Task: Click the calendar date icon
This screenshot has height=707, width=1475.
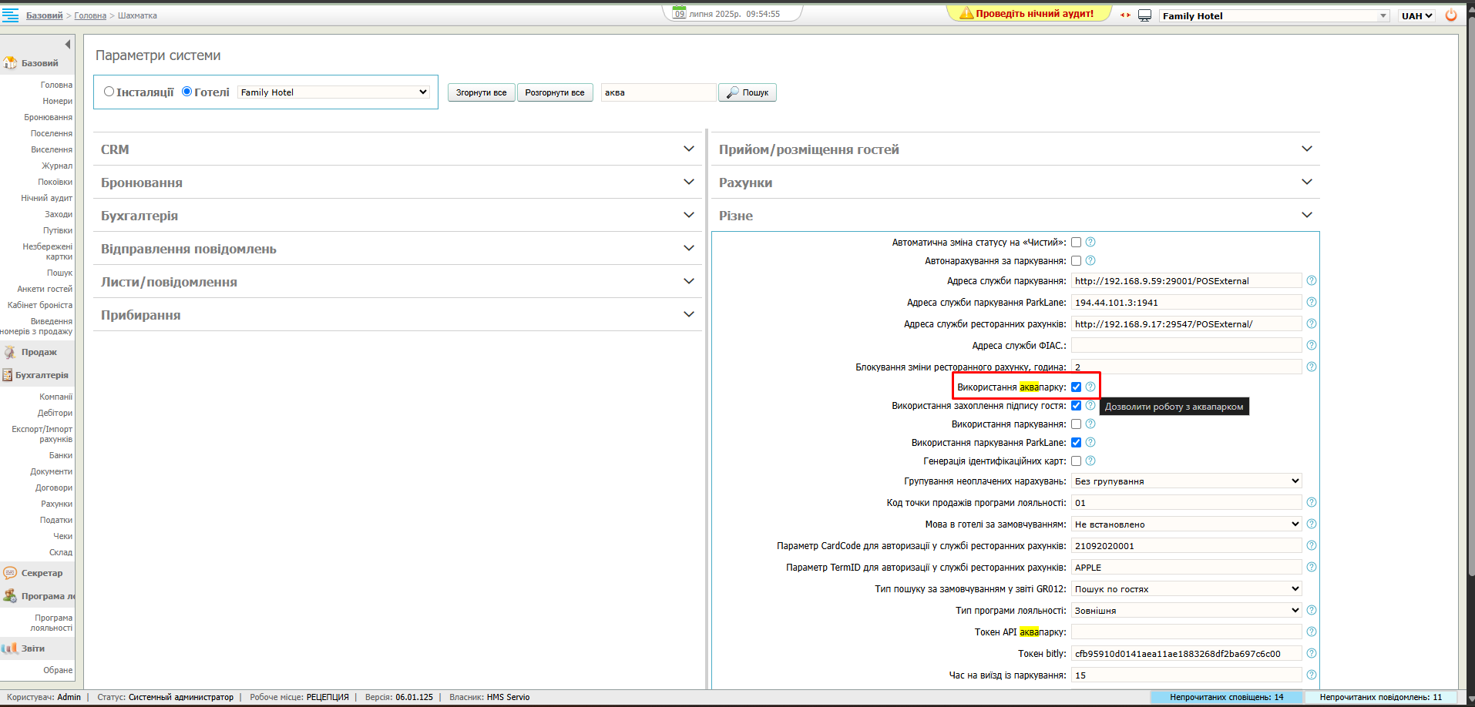Action: [679, 13]
